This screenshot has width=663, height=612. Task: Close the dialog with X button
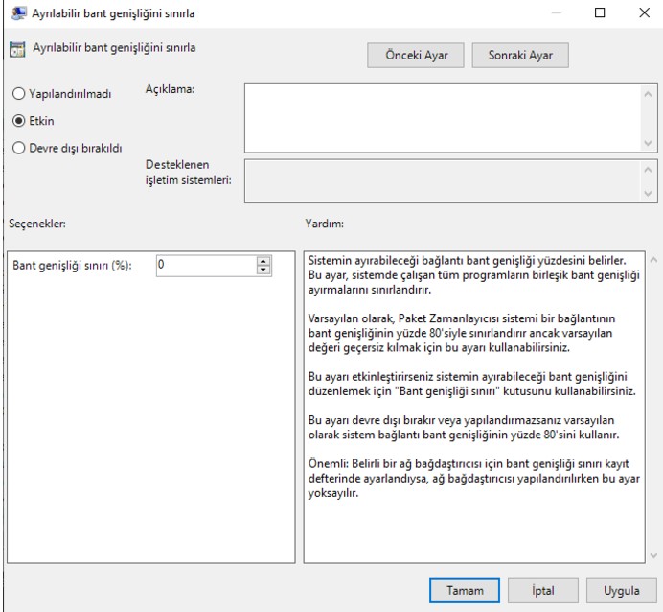tap(644, 12)
